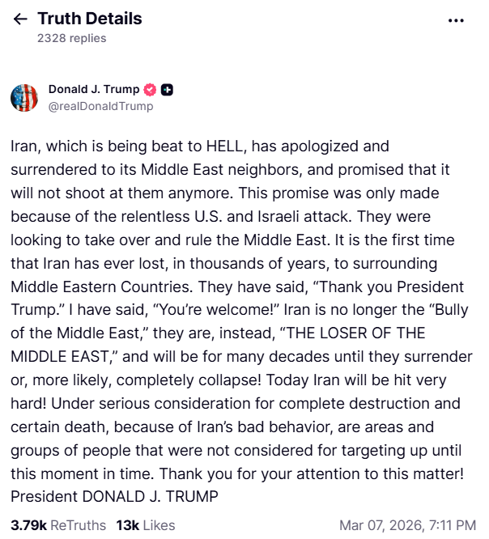Open the Donald J. Trump display name link
This screenshot has width=489, height=539.
click(x=93, y=89)
